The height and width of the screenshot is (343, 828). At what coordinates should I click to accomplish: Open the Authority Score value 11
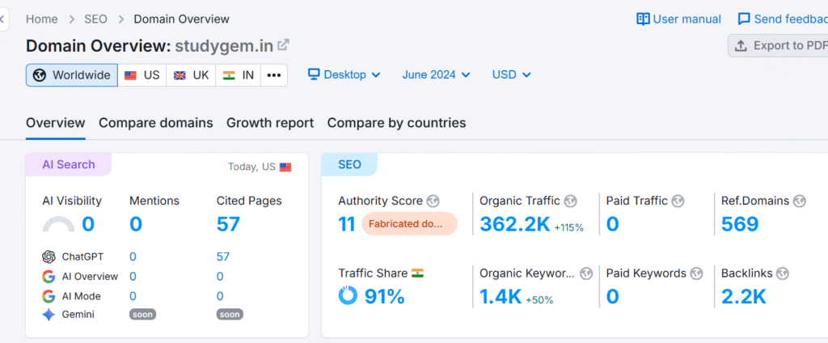click(x=346, y=224)
